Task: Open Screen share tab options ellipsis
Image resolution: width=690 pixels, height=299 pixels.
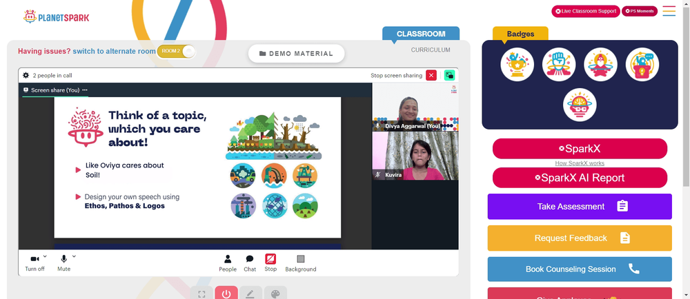Action: click(85, 90)
